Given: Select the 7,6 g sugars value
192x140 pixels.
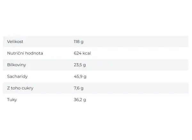Looking at the screenshot, I should click(x=79, y=88).
